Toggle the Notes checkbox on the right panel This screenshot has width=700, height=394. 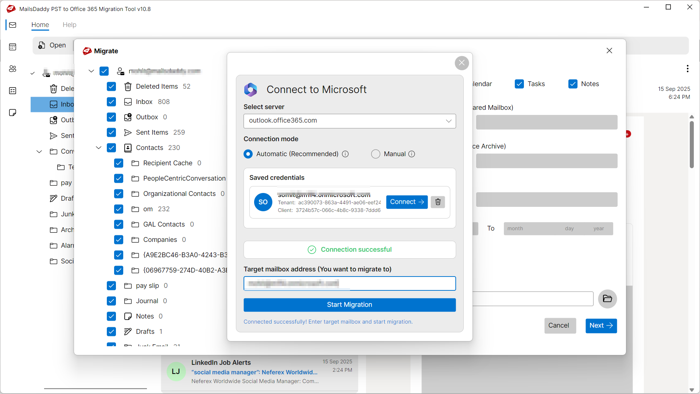click(x=573, y=84)
